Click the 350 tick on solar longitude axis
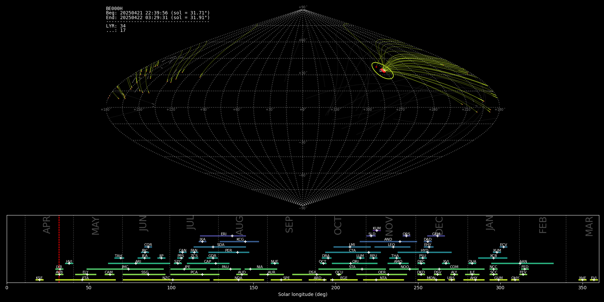 click(582, 288)
